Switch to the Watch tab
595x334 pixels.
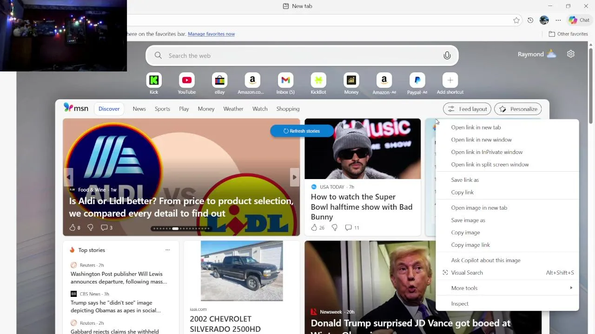coord(260,109)
